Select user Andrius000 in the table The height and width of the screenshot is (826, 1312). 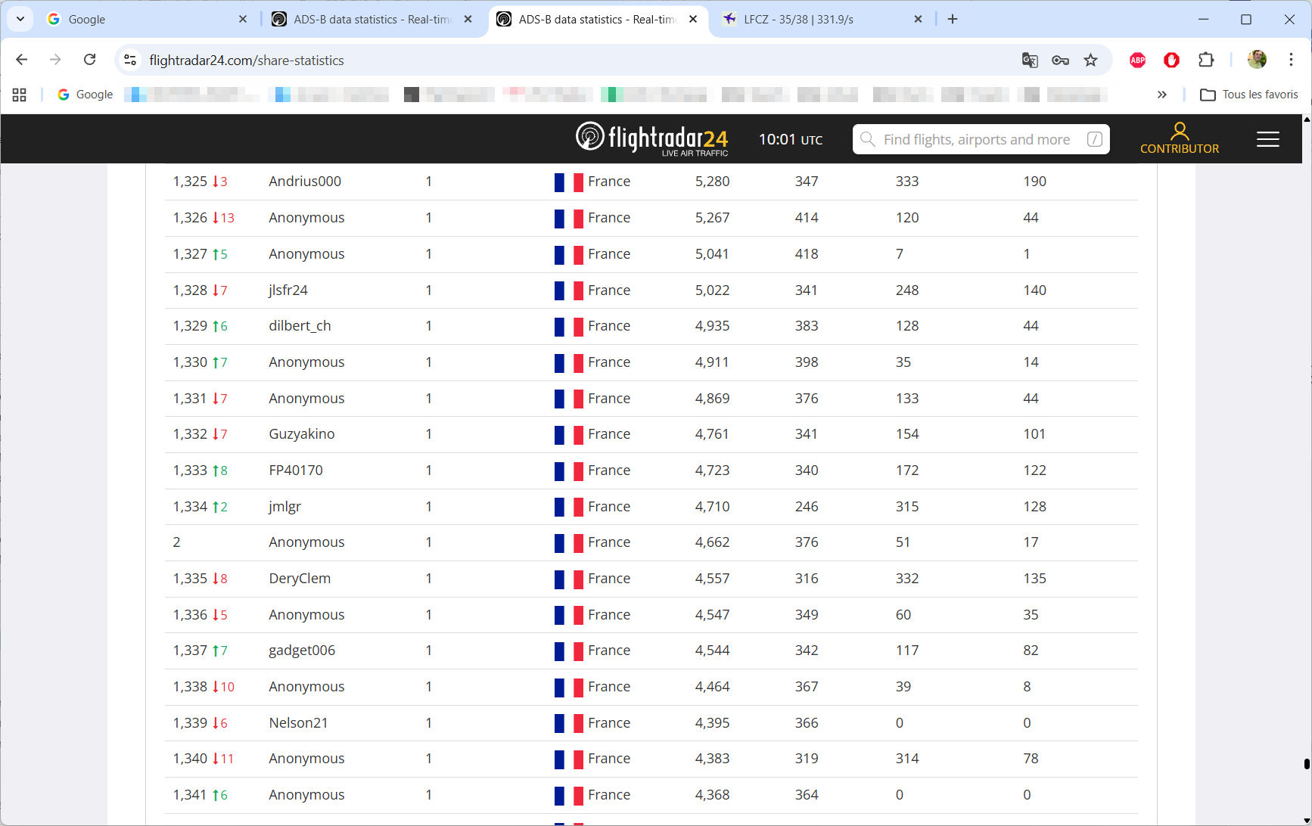click(305, 182)
